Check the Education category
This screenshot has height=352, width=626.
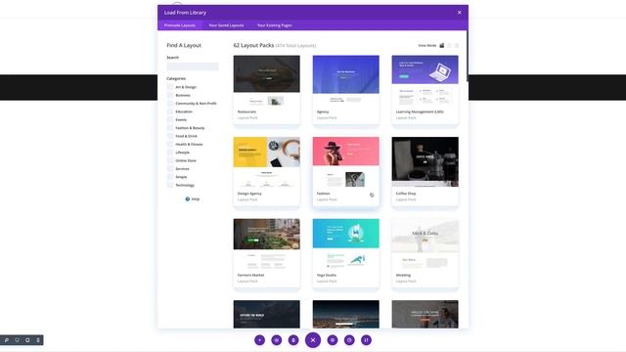click(170, 111)
